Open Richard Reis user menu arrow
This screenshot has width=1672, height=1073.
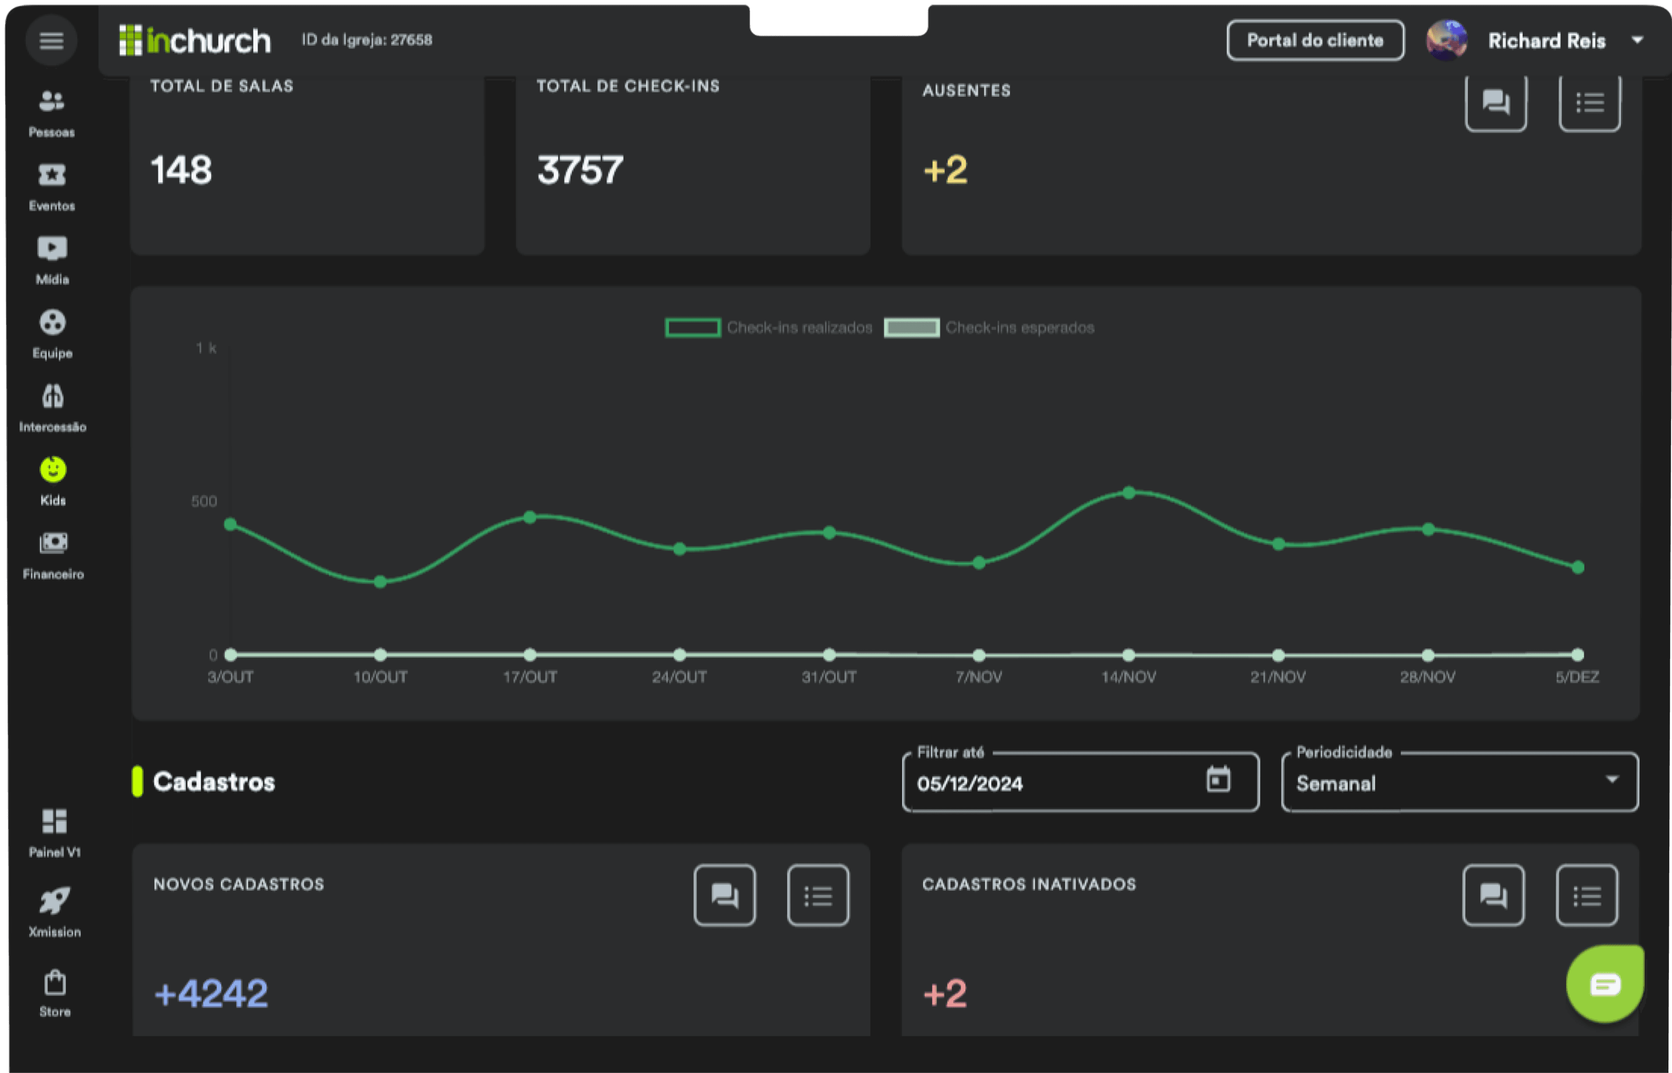pyautogui.click(x=1638, y=40)
